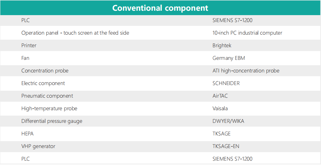The height and width of the screenshot is (166, 321).
Task: Select the High-temperature probe label
Action: (x=49, y=108)
